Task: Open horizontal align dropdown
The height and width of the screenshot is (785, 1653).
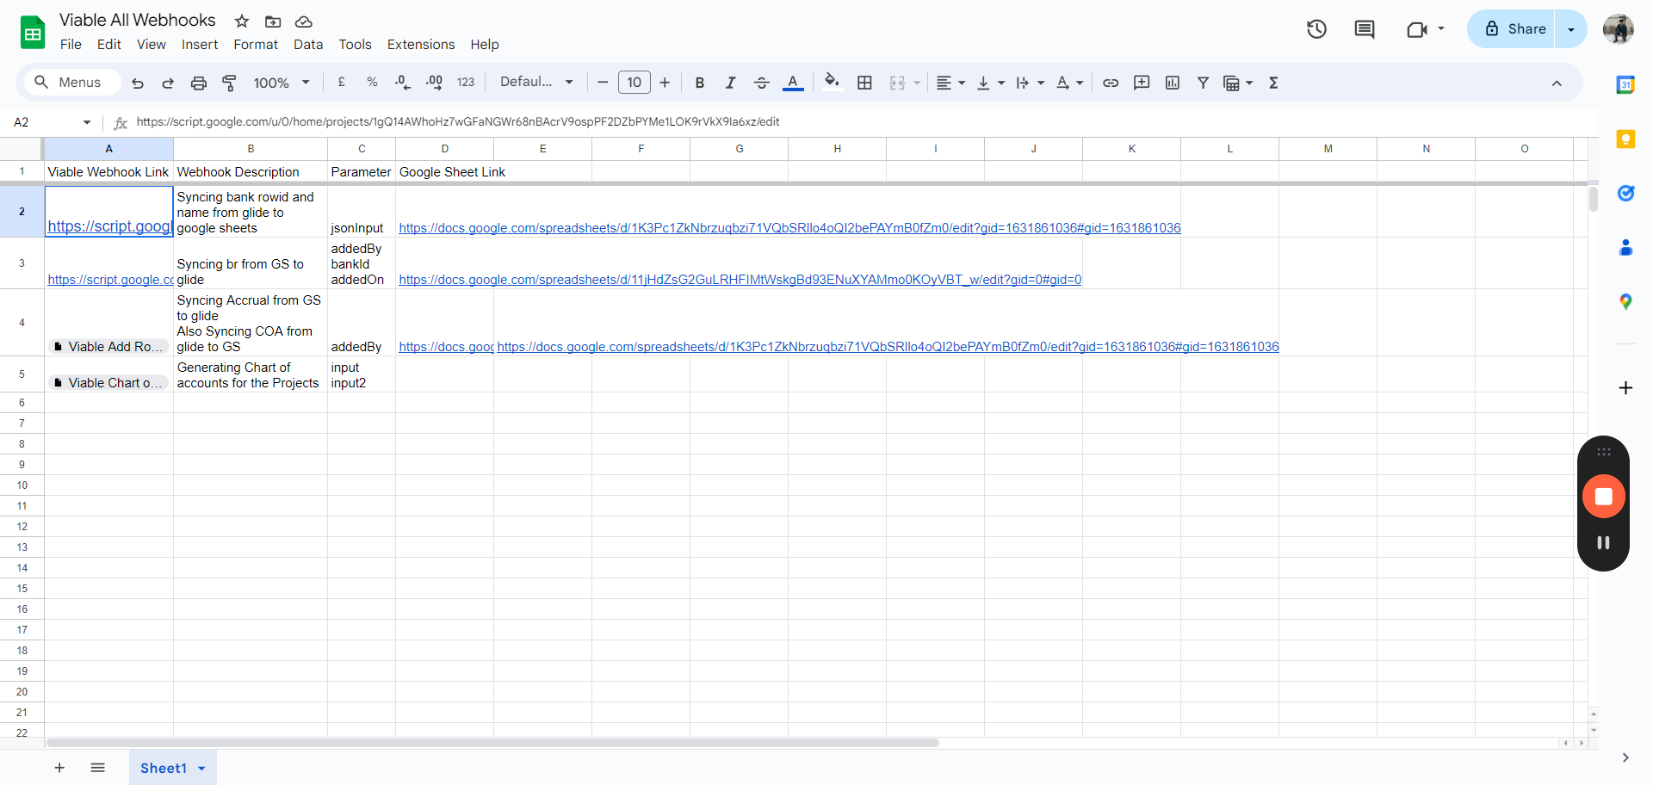Action: (x=950, y=83)
